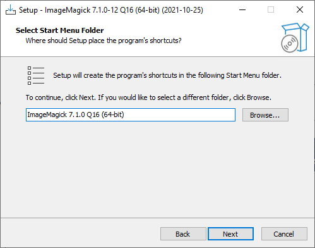
Task: Minimize the ImageMagick Setup window
Action: coord(242,9)
